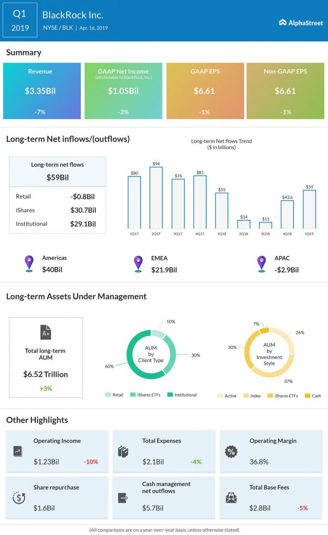Click the Cash management $5.7Bil value
Screen dimensions: 328x535
pos(153,508)
